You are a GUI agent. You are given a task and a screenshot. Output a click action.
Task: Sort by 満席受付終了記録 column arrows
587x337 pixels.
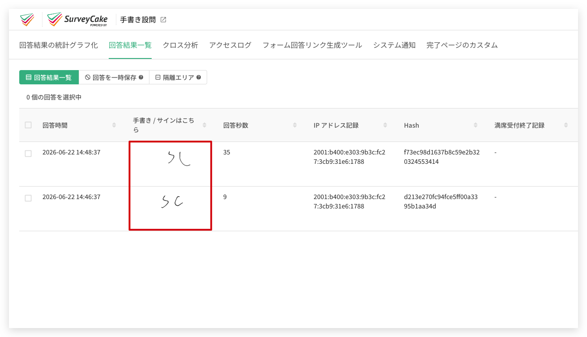(566, 125)
